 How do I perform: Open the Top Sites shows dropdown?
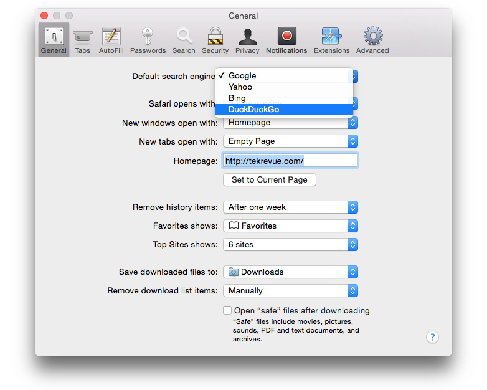[x=290, y=245]
